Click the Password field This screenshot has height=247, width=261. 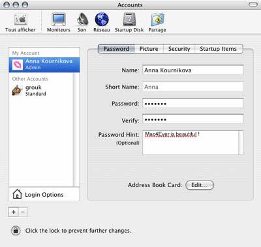192,104
